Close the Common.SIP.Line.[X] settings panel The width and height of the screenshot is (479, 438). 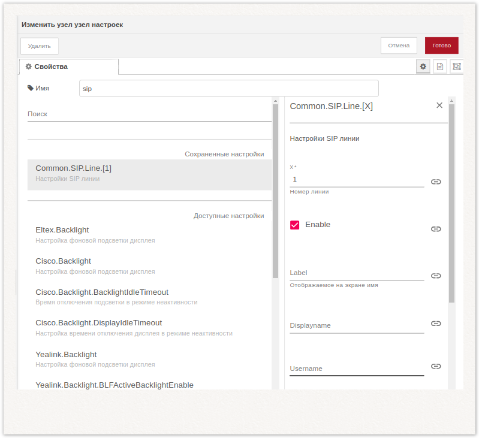point(439,105)
